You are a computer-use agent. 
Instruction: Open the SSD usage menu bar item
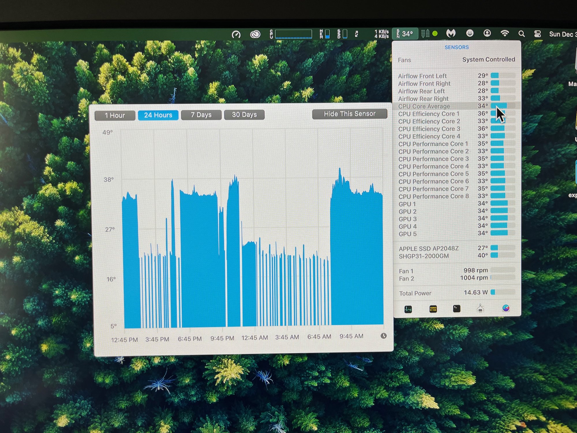click(x=342, y=34)
